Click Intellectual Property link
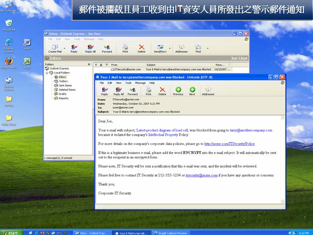This screenshot has width=313, height=235. (x=163, y=134)
